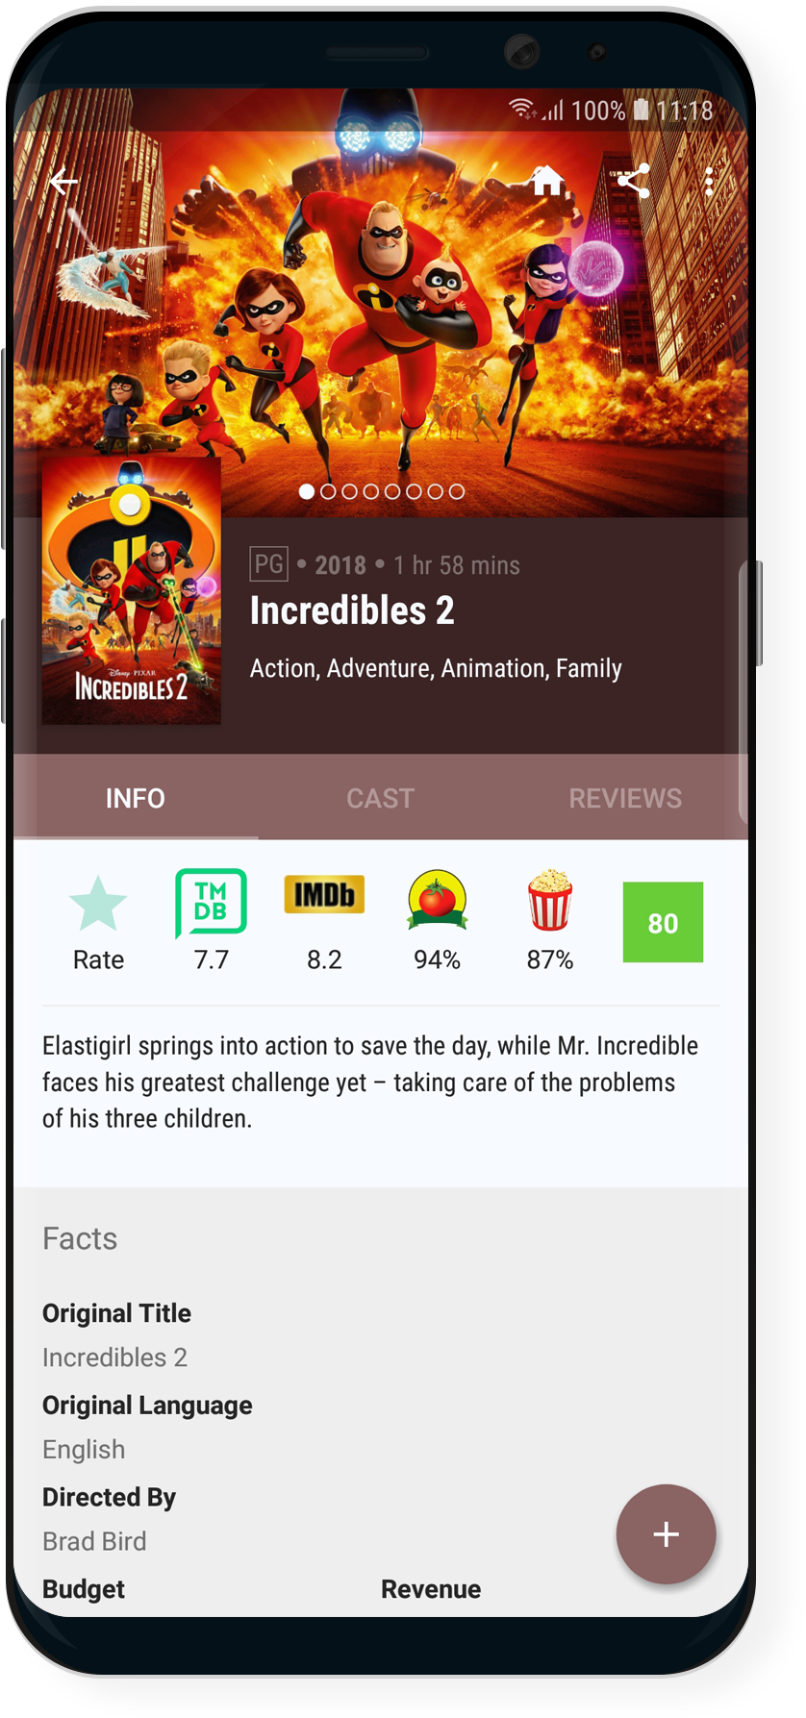806x1718 pixels.
Task: Open the TMDB rating 7.7
Action: (211, 921)
